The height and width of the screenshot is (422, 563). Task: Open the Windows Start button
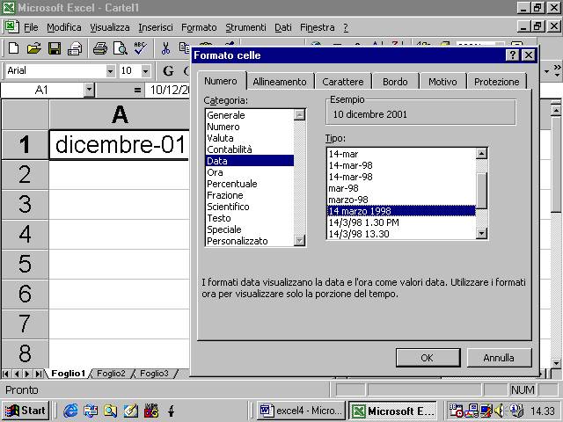pyautogui.click(x=26, y=411)
